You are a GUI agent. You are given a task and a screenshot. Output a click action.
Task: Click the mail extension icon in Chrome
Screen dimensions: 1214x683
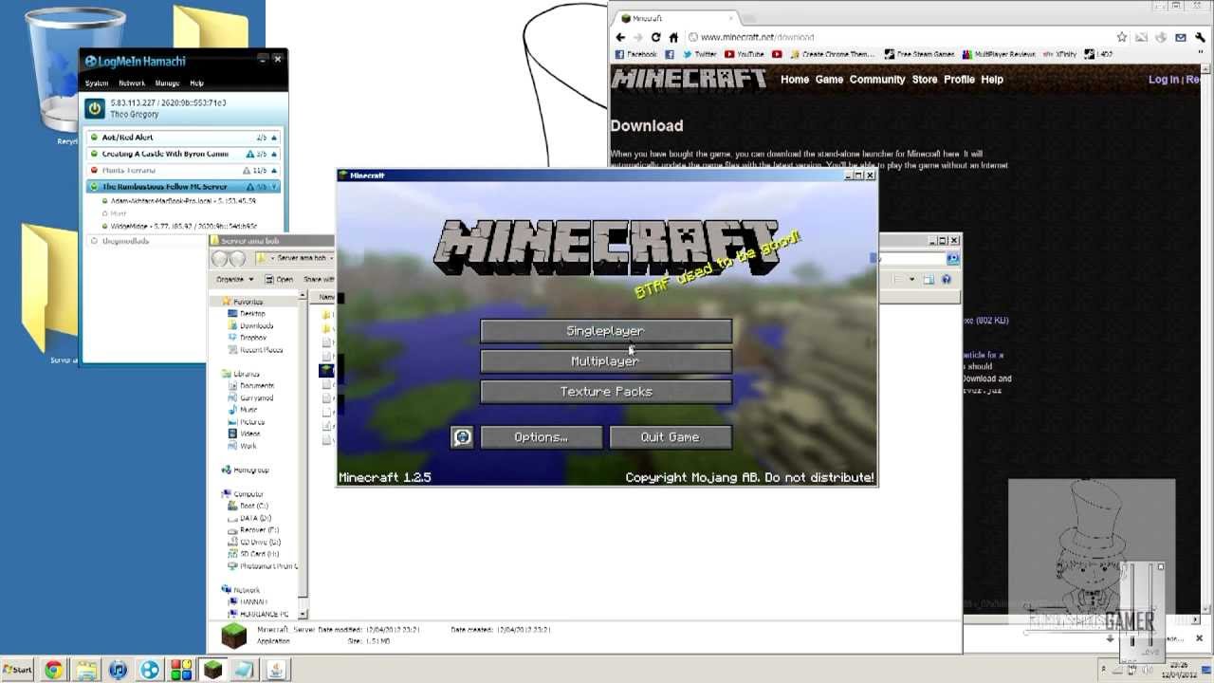tap(1181, 37)
